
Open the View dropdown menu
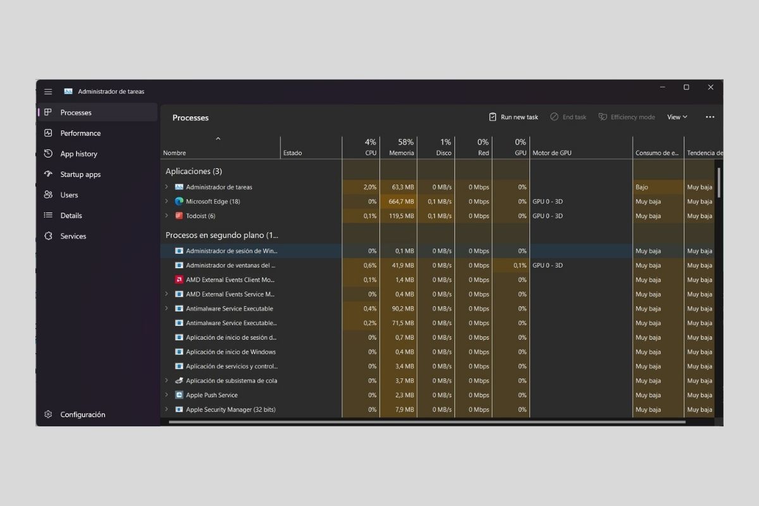coord(677,117)
